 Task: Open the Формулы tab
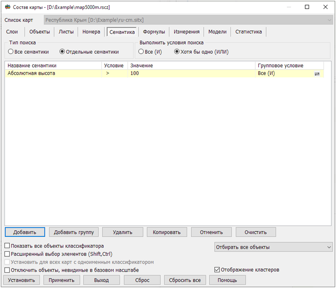pyautogui.click(x=154, y=31)
